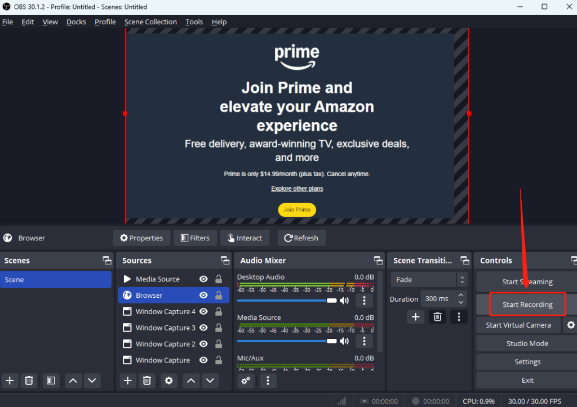Undock the Scene Transitions panel
This screenshot has width=577, height=407.
point(465,260)
